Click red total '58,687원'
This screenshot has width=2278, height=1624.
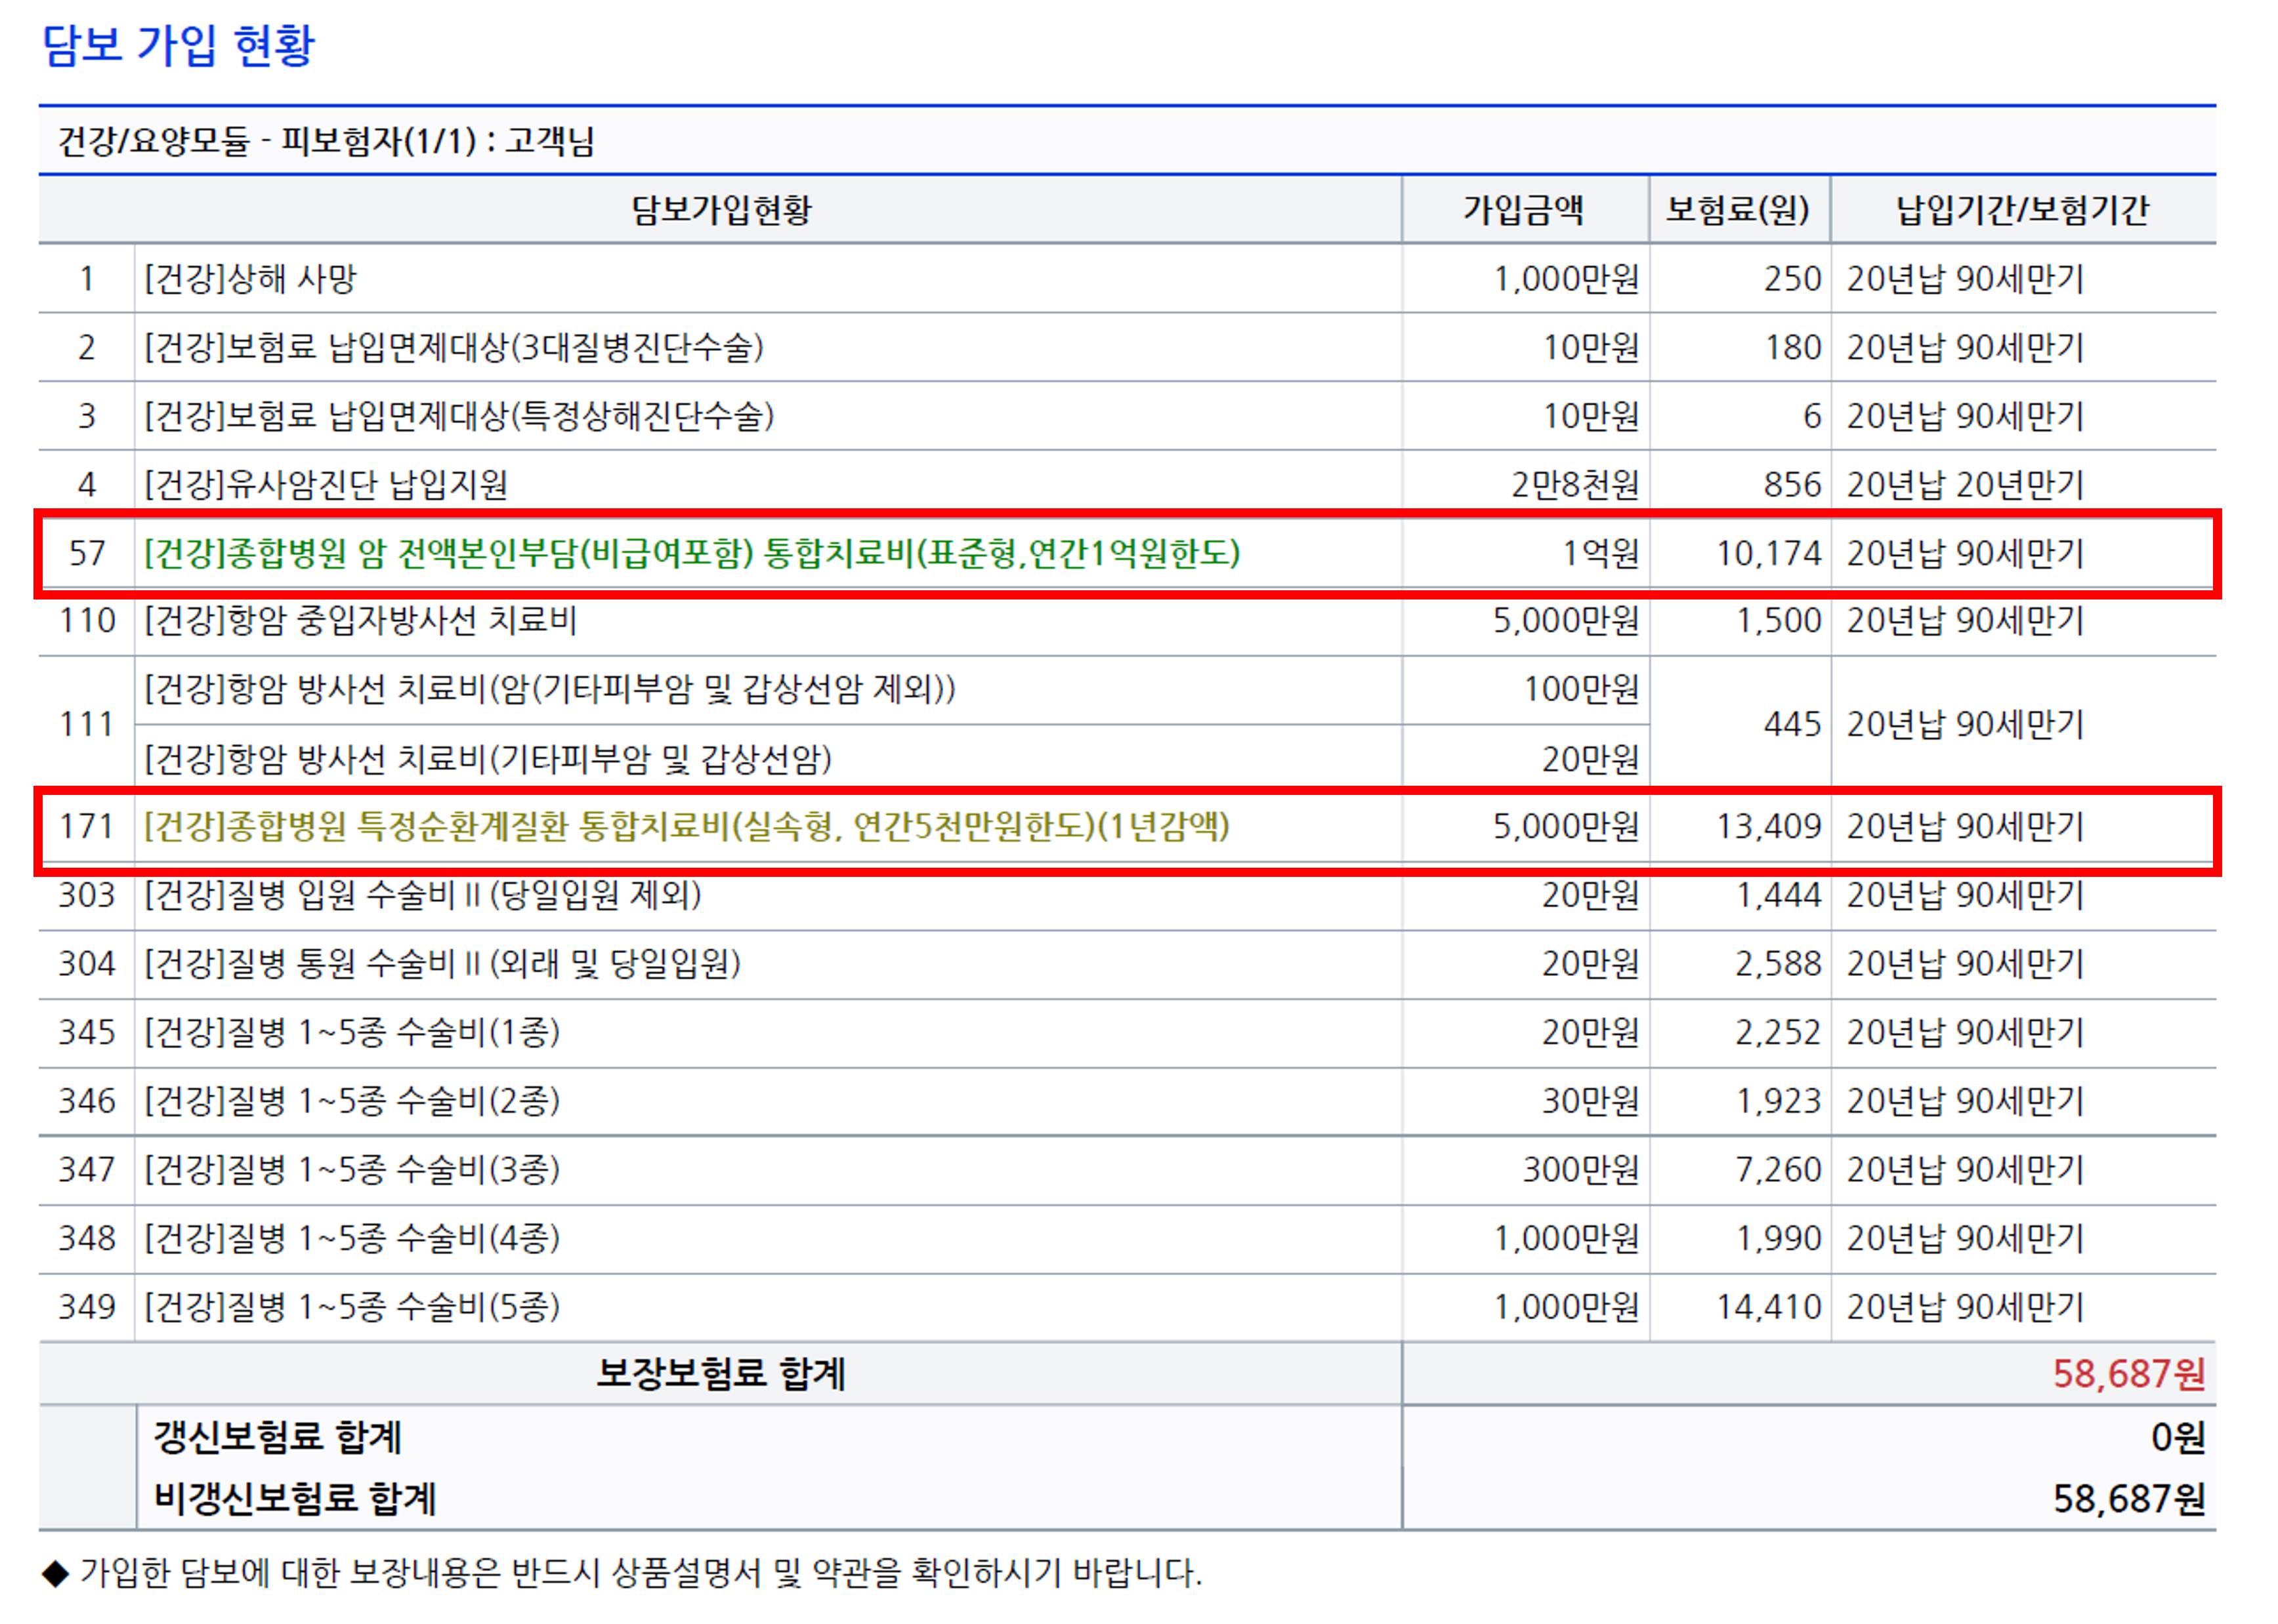click(x=2130, y=1374)
